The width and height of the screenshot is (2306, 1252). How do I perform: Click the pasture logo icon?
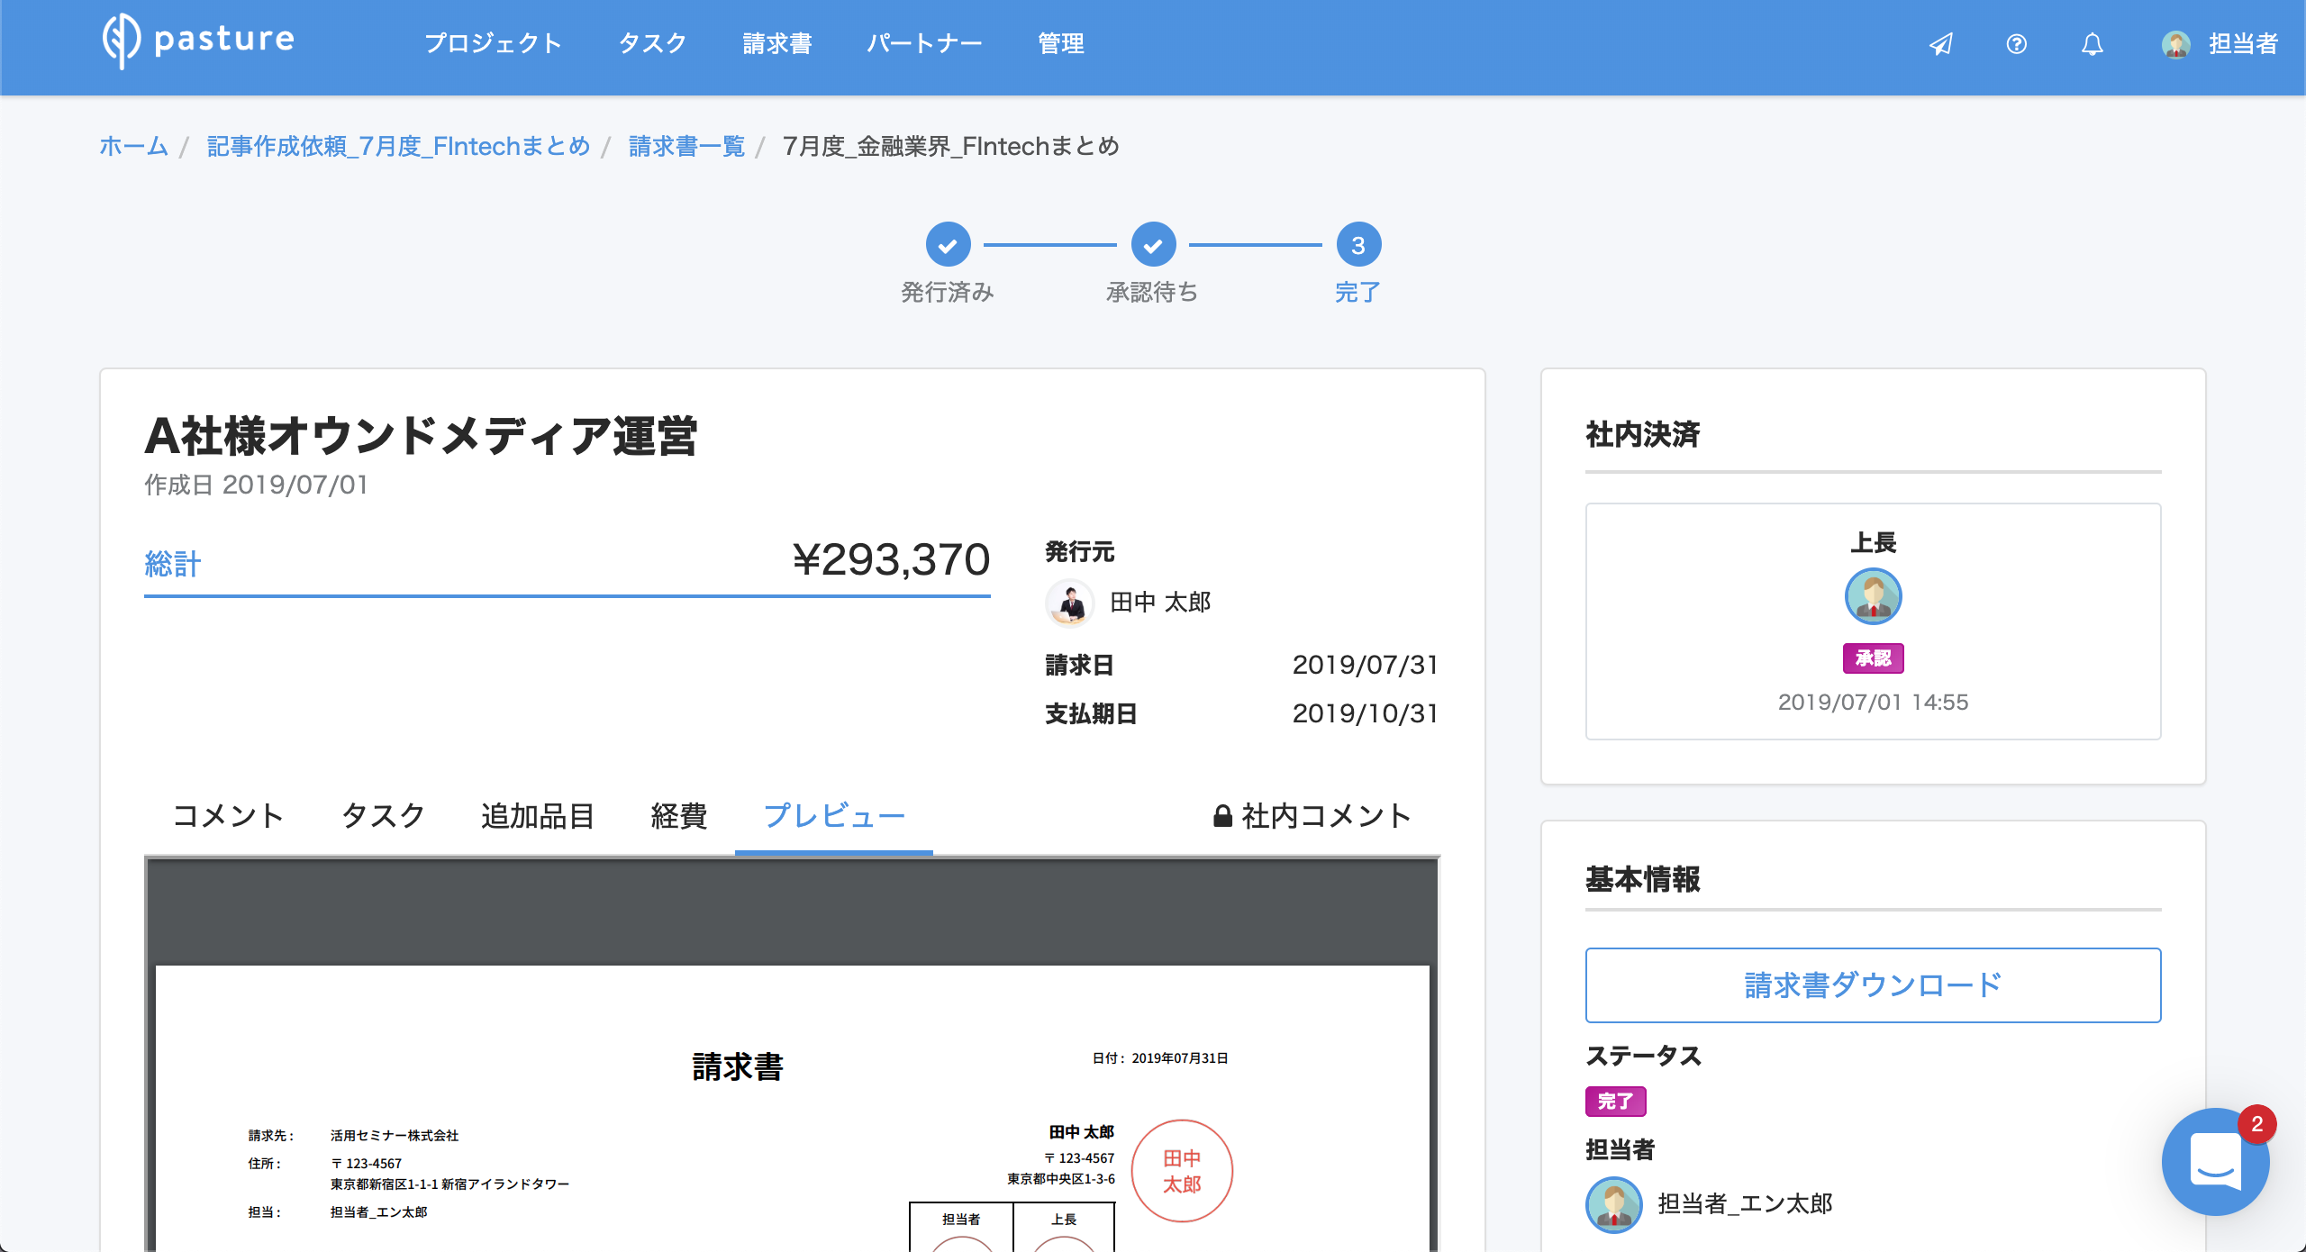point(121,41)
